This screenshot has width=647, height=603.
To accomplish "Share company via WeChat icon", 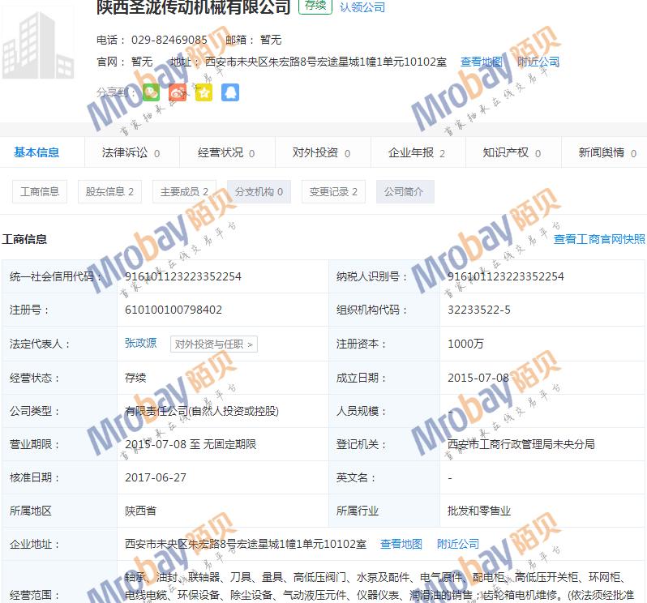I will [x=152, y=92].
